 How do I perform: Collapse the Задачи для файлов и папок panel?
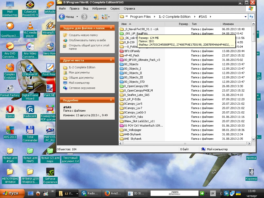111,28
